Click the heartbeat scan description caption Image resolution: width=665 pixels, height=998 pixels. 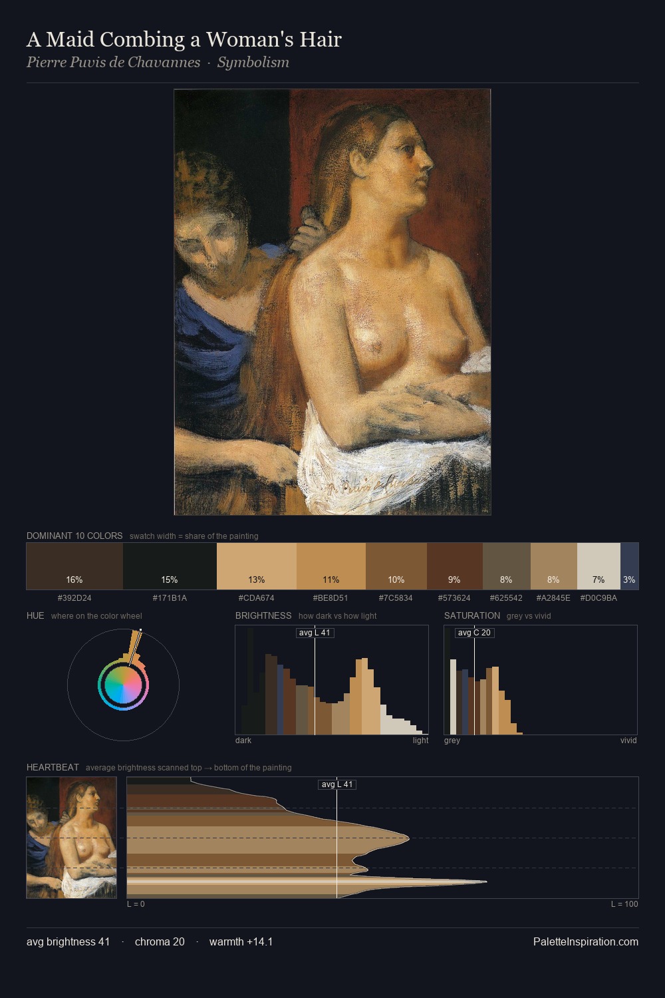(189, 768)
